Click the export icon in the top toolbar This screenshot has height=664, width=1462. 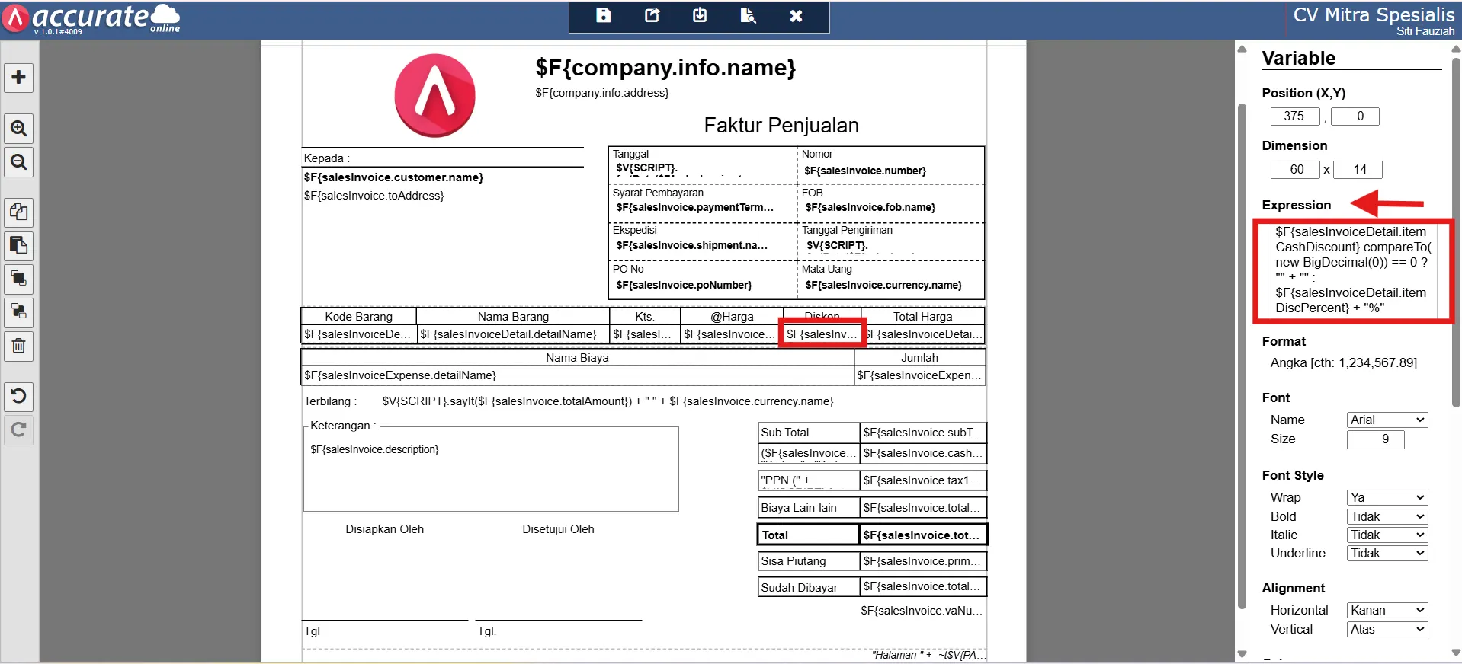click(x=652, y=16)
